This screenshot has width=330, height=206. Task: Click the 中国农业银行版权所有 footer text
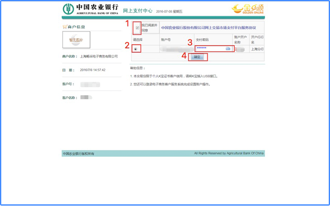(x=78, y=153)
